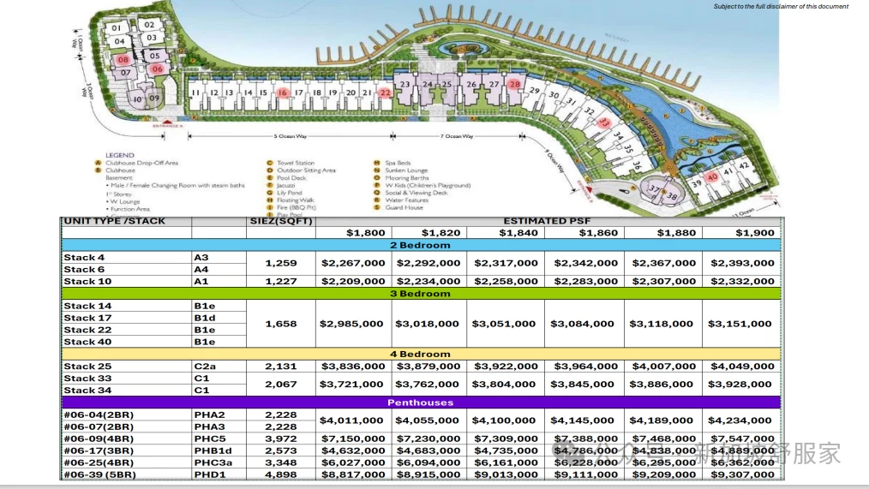Click the 'UNIT TYPE /STACK' column header
Viewport: 869px width, 489px height.
tap(114, 221)
